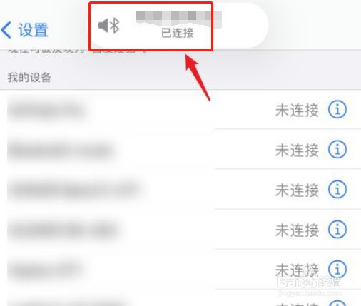The height and width of the screenshot is (306, 361).
Task: Tap 未连接 status on fifth device row
Action: (297, 270)
